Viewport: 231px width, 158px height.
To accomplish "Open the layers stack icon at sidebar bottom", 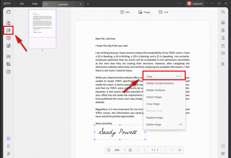I will [x=8, y=138].
